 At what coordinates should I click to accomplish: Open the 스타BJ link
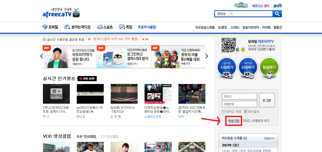[x=235, y=27]
